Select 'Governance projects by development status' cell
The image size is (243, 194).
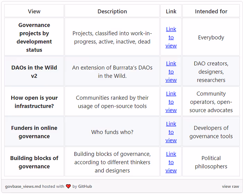coord(34,37)
